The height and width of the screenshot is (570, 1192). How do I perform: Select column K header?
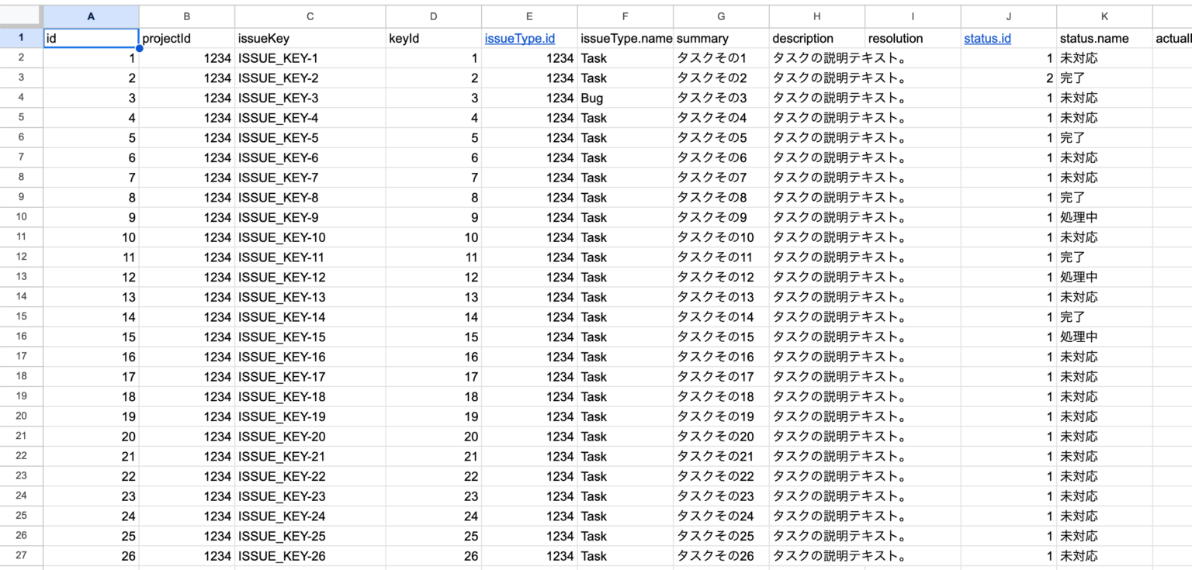tap(1104, 16)
